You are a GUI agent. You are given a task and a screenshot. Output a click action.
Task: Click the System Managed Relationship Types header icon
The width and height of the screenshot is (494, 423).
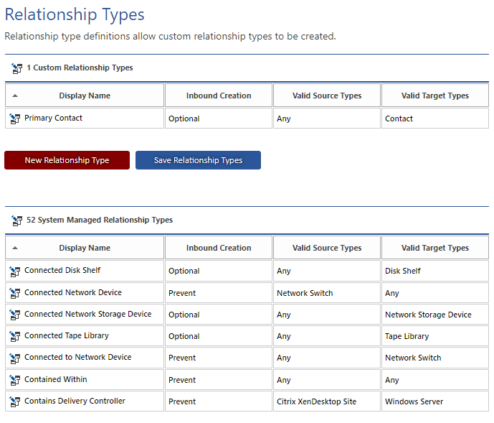(16, 220)
